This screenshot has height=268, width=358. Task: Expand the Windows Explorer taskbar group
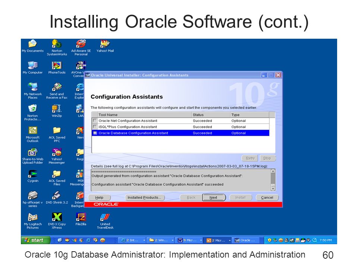click(x=161, y=240)
